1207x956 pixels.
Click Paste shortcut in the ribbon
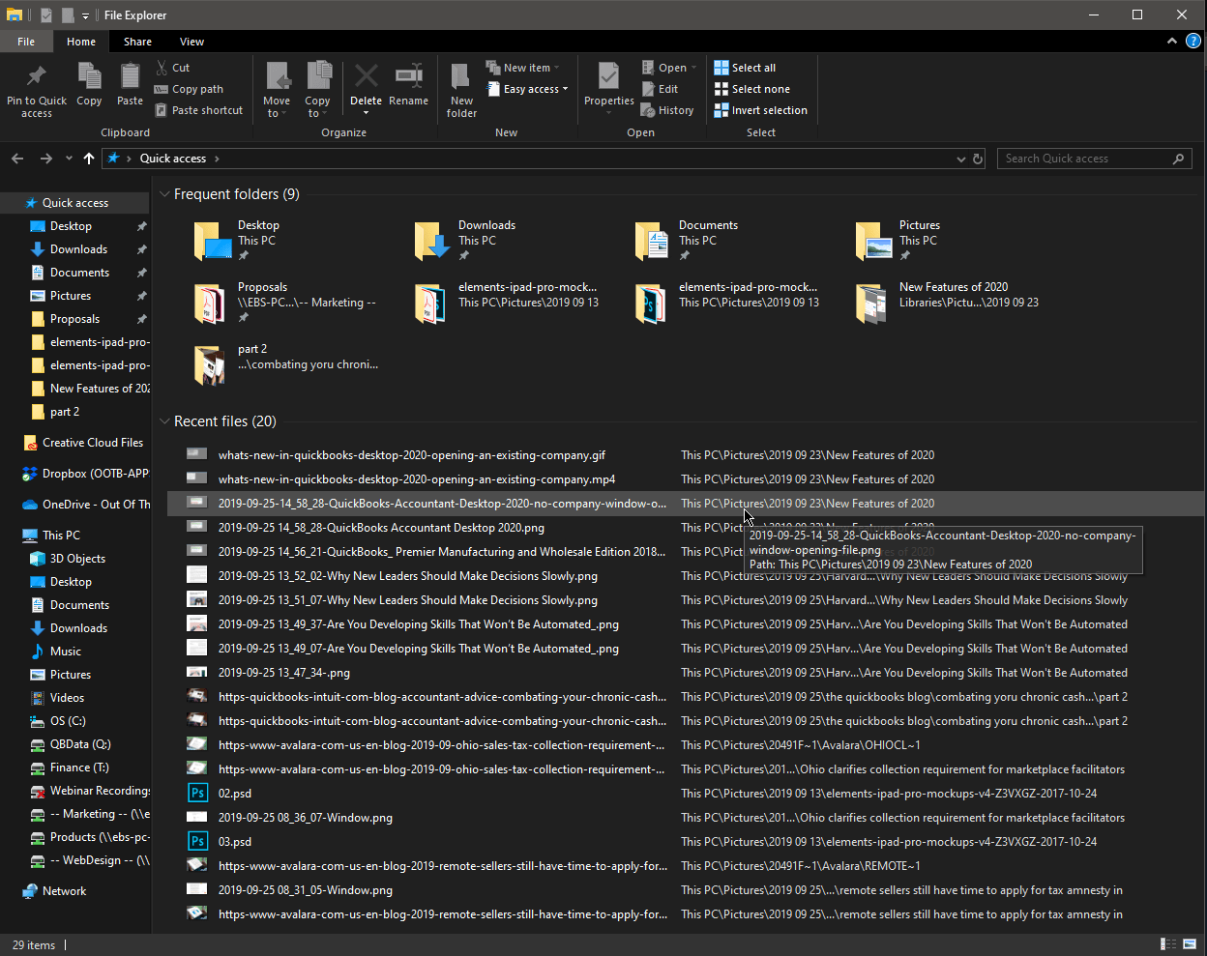coord(198,110)
